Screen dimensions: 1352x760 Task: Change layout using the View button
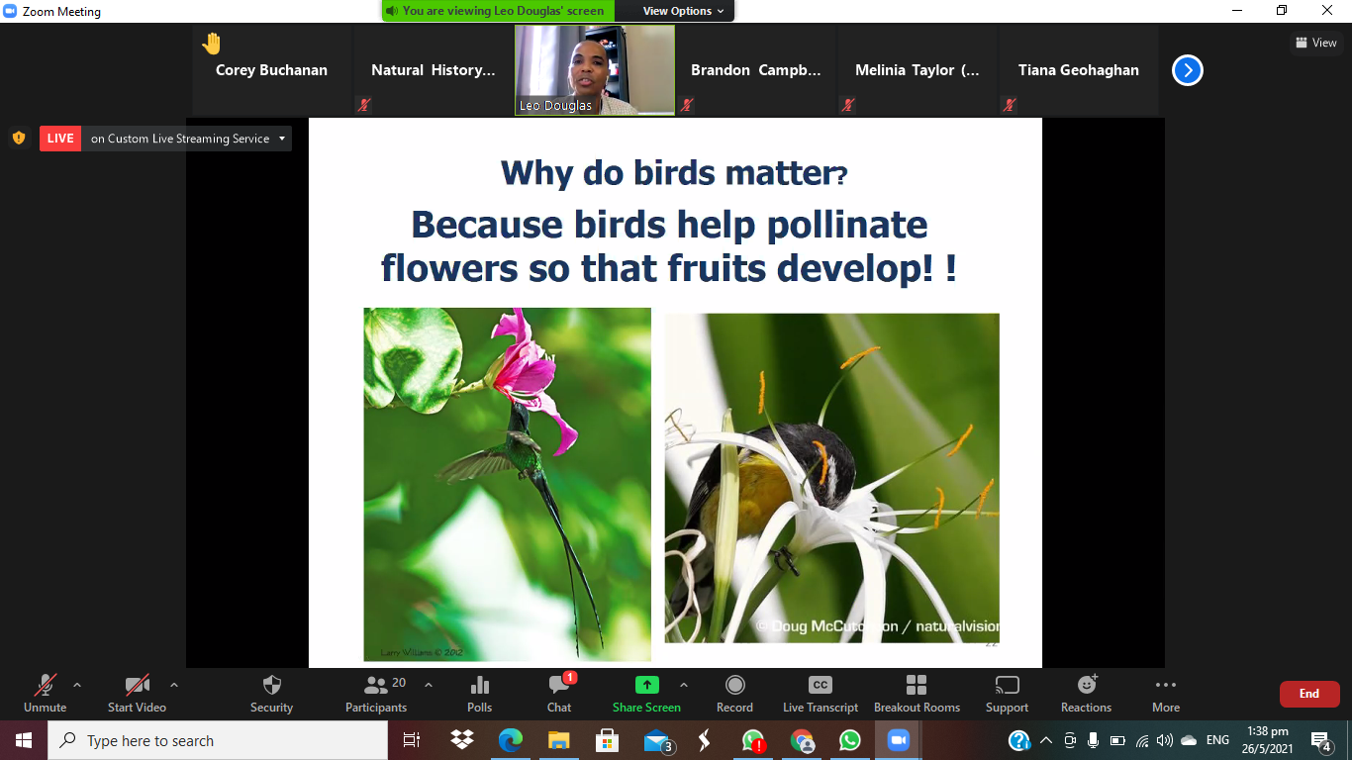pos(1315,43)
